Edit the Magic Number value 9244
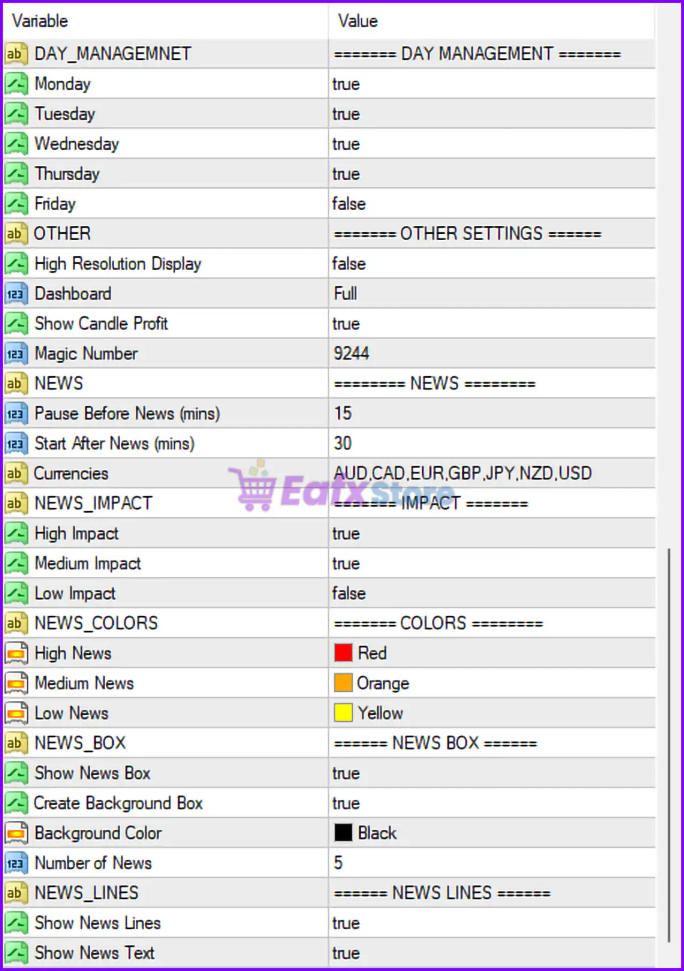Image resolution: width=684 pixels, height=971 pixels. (351, 353)
